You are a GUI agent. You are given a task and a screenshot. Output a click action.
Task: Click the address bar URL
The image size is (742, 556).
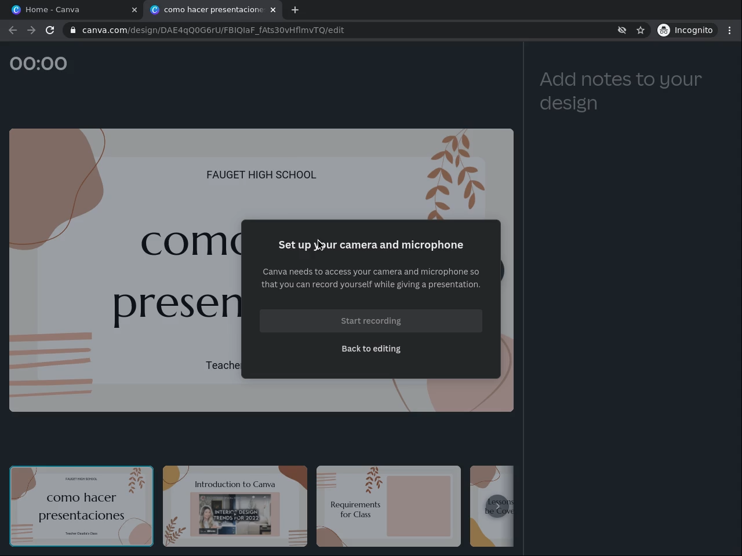click(213, 30)
